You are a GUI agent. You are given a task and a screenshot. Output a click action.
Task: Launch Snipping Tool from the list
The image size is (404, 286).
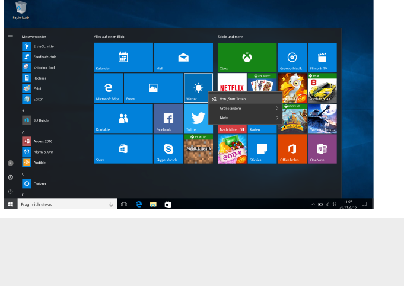click(39, 68)
